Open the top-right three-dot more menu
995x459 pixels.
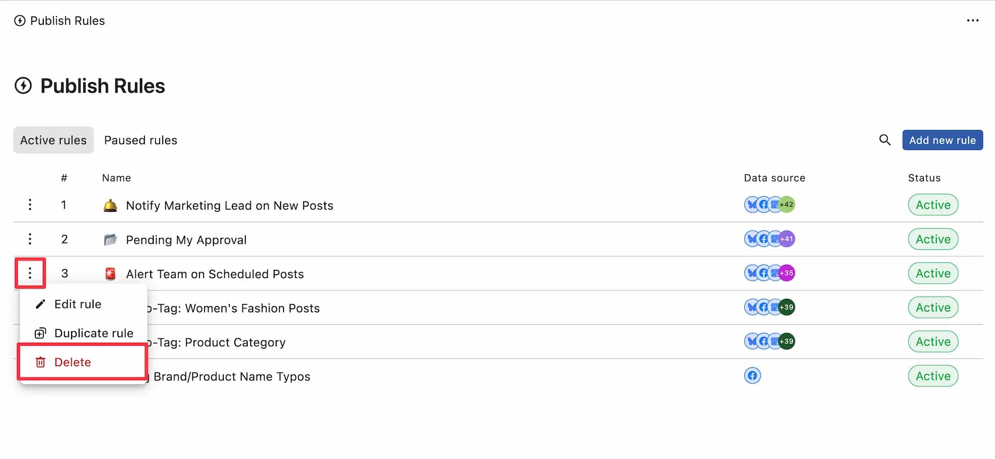coord(973,20)
